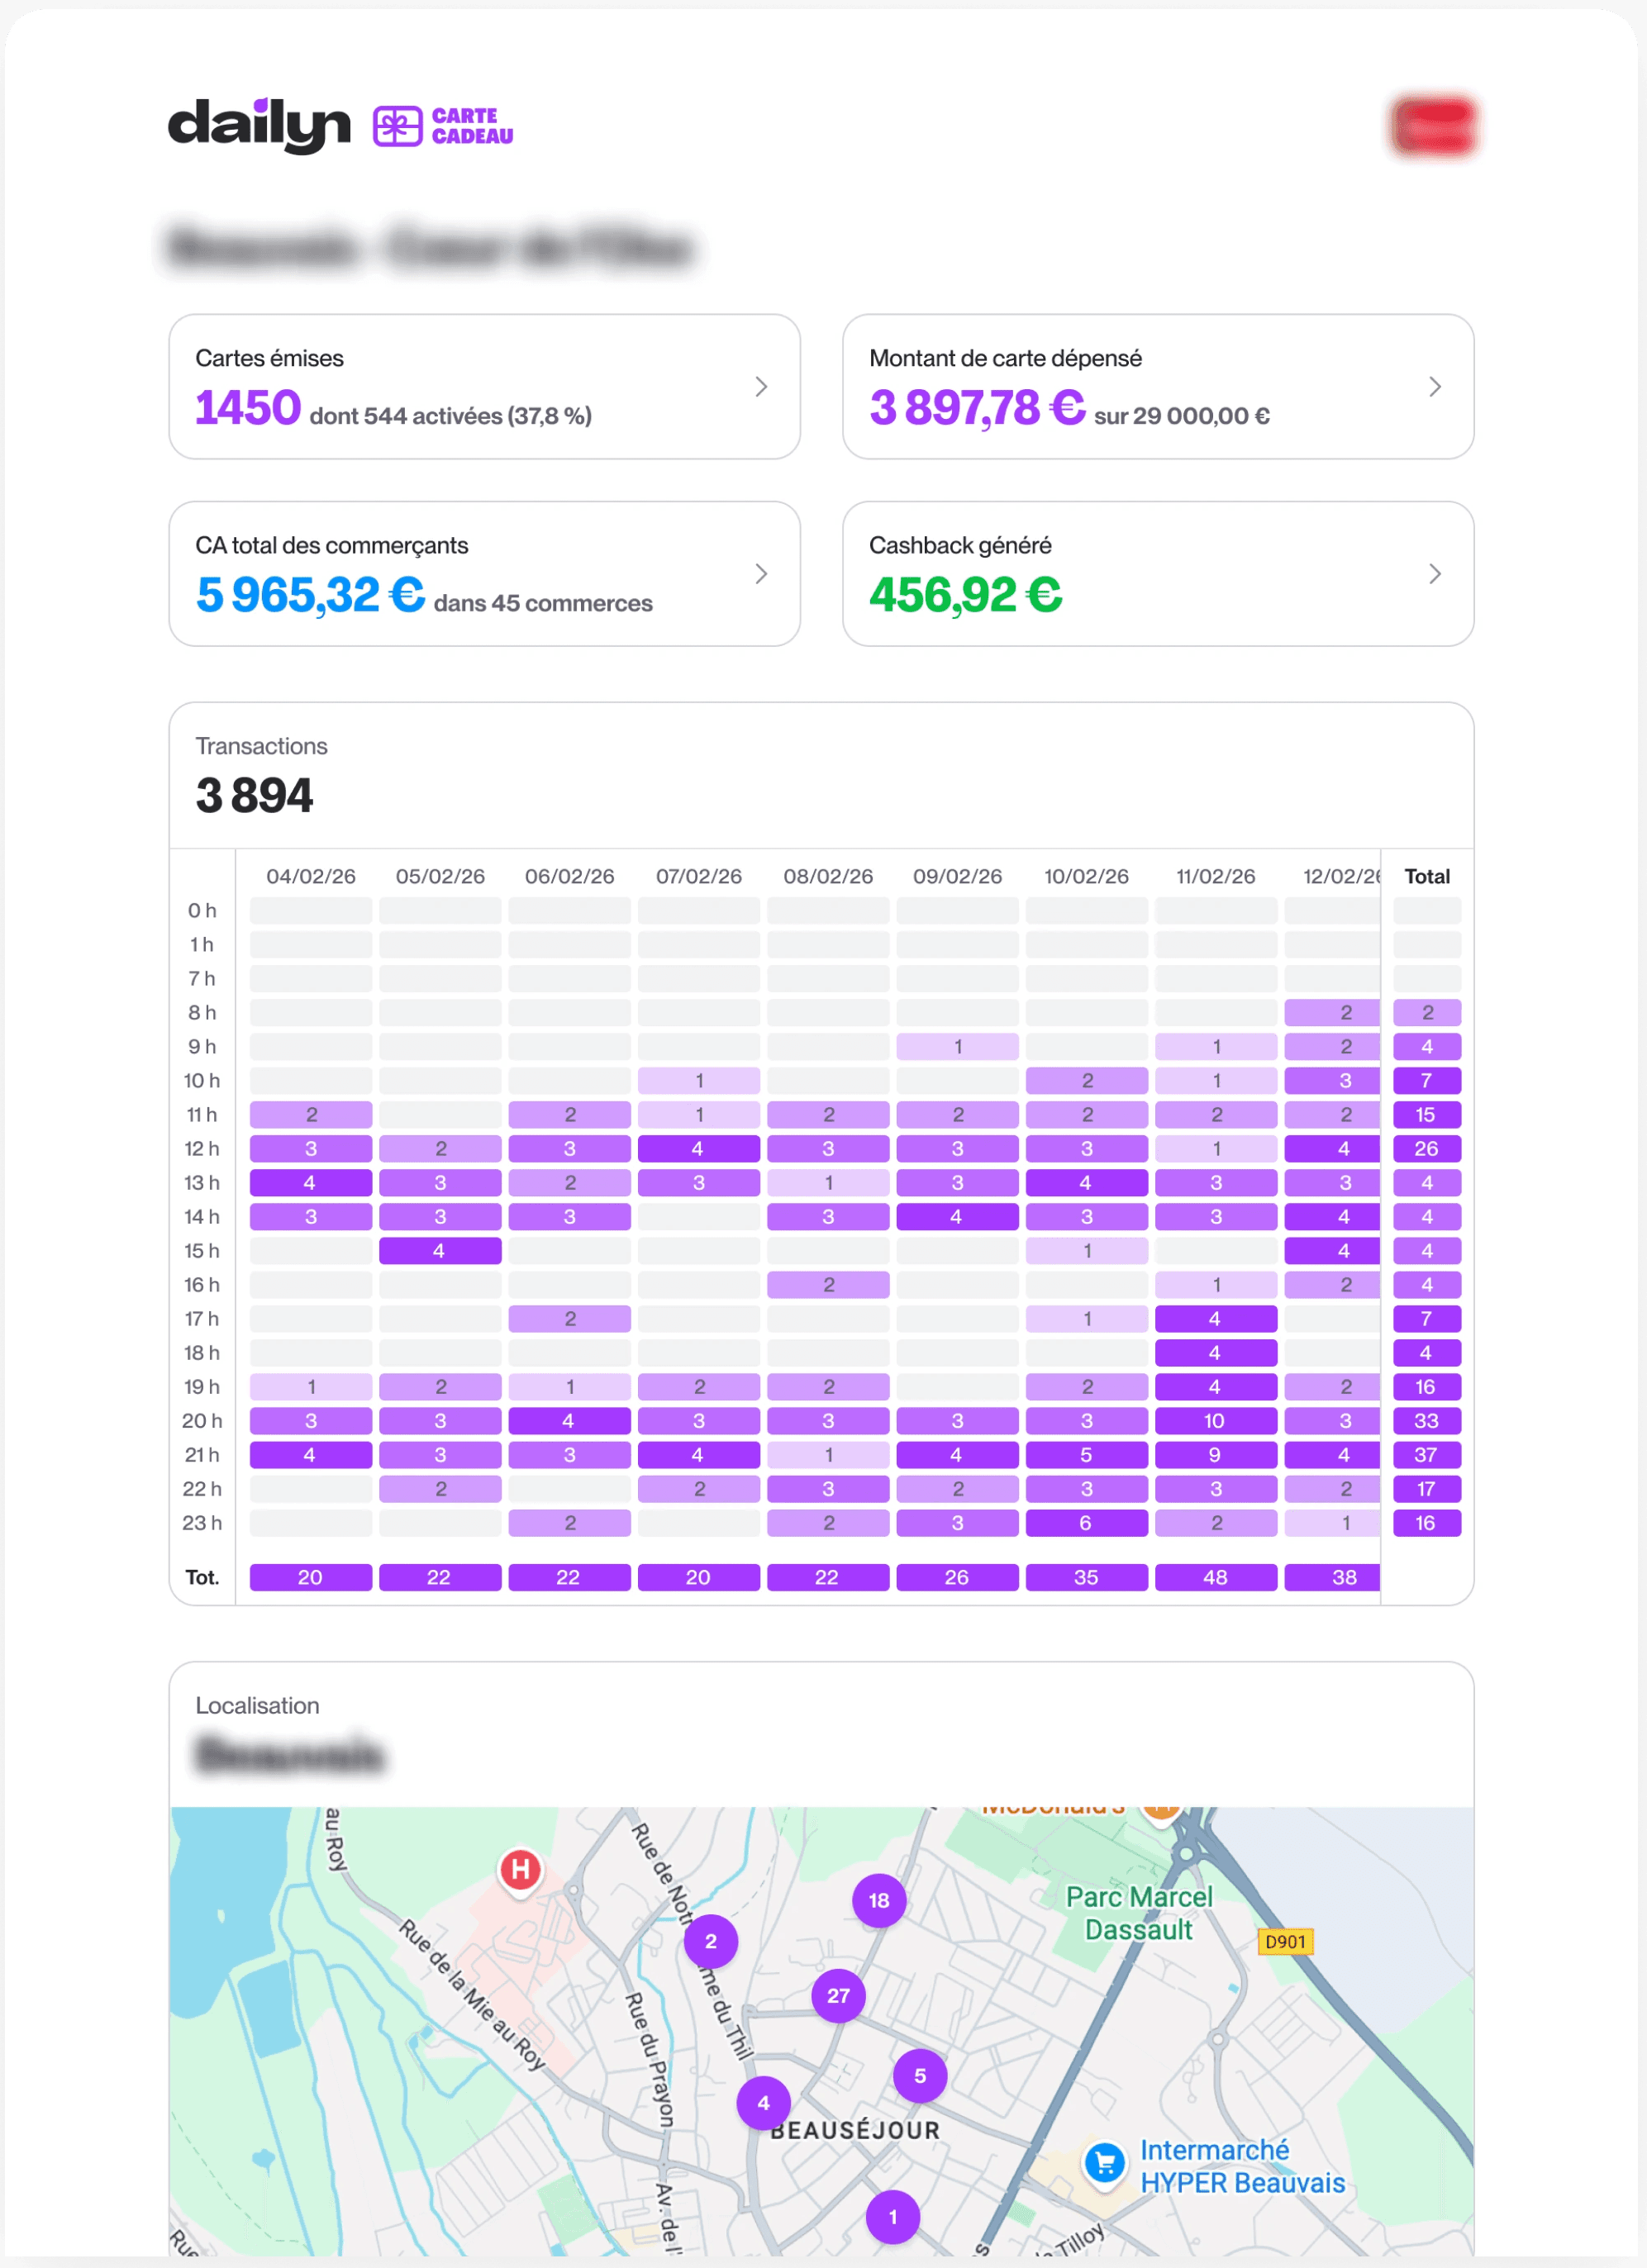Click the blurred red button at top right
This screenshot has width=1647, height=2268.
1434,128
